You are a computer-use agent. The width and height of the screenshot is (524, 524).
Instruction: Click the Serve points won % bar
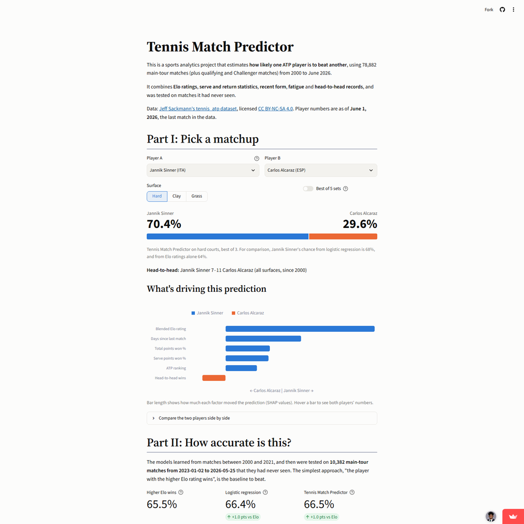(x=247, y=358)
